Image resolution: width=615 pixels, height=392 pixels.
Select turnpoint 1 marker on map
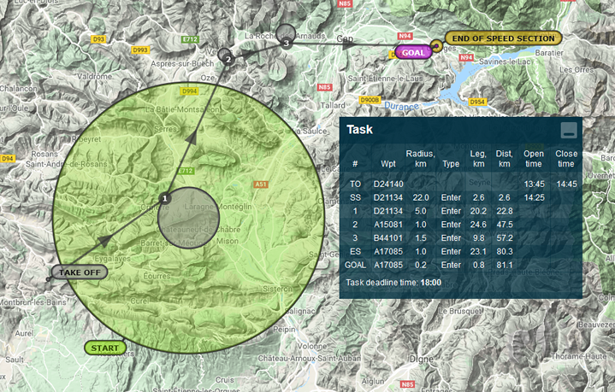pos(166,198)
